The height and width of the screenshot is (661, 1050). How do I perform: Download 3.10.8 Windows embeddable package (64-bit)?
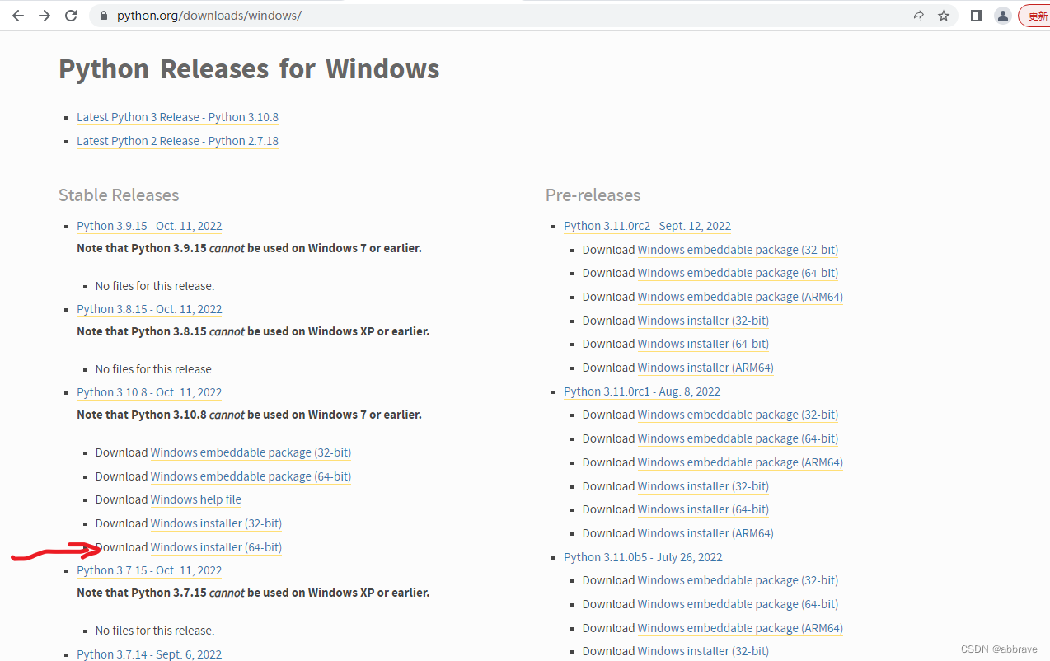pyautogui.click(x=251, y=476)
